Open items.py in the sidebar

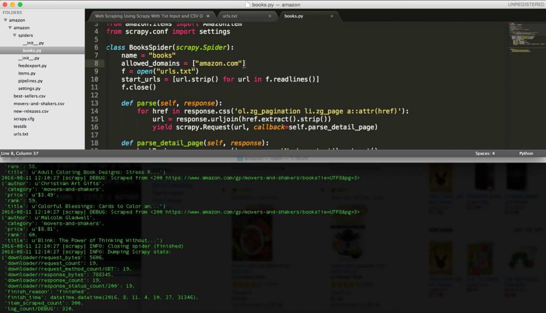point(27,73)
